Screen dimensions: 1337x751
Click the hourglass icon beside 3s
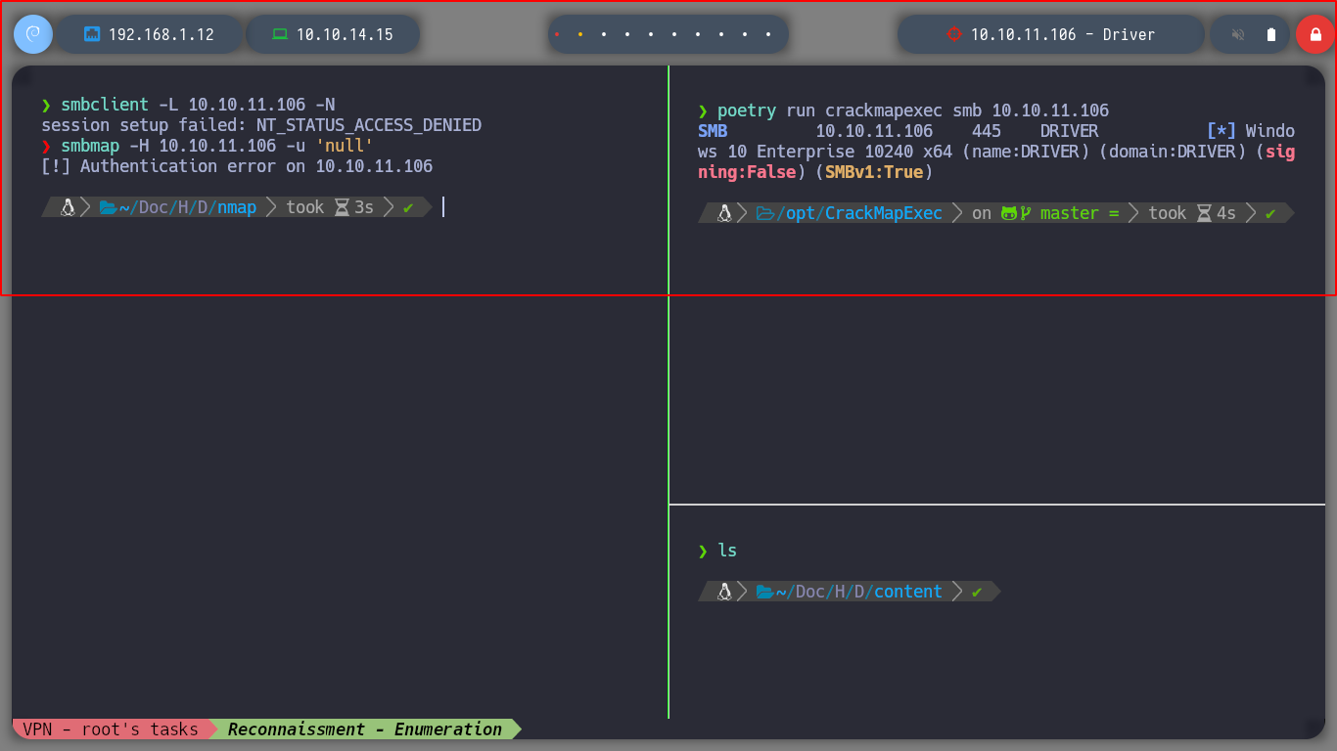click(x=342, y=207)
